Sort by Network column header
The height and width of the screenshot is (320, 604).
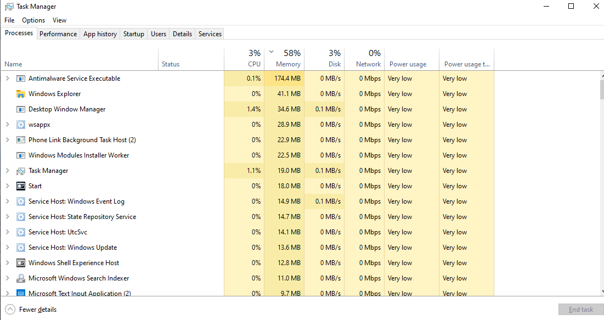364,59
